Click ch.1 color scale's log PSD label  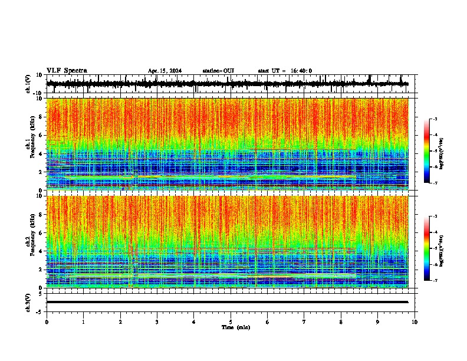[x=442, y=154]
